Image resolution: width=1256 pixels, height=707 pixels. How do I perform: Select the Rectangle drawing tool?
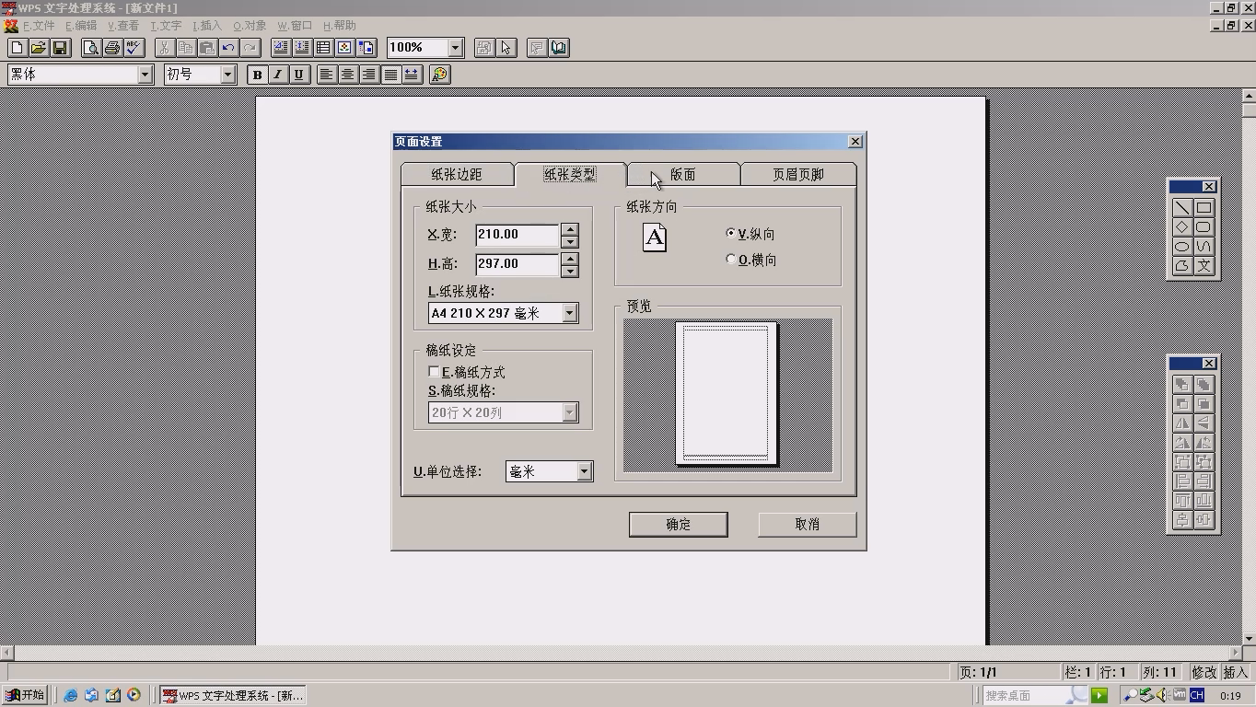pyautogui.click(x=1204, y=208)
